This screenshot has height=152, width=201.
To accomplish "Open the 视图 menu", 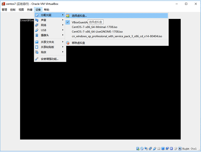I will [x=21, y=9].
